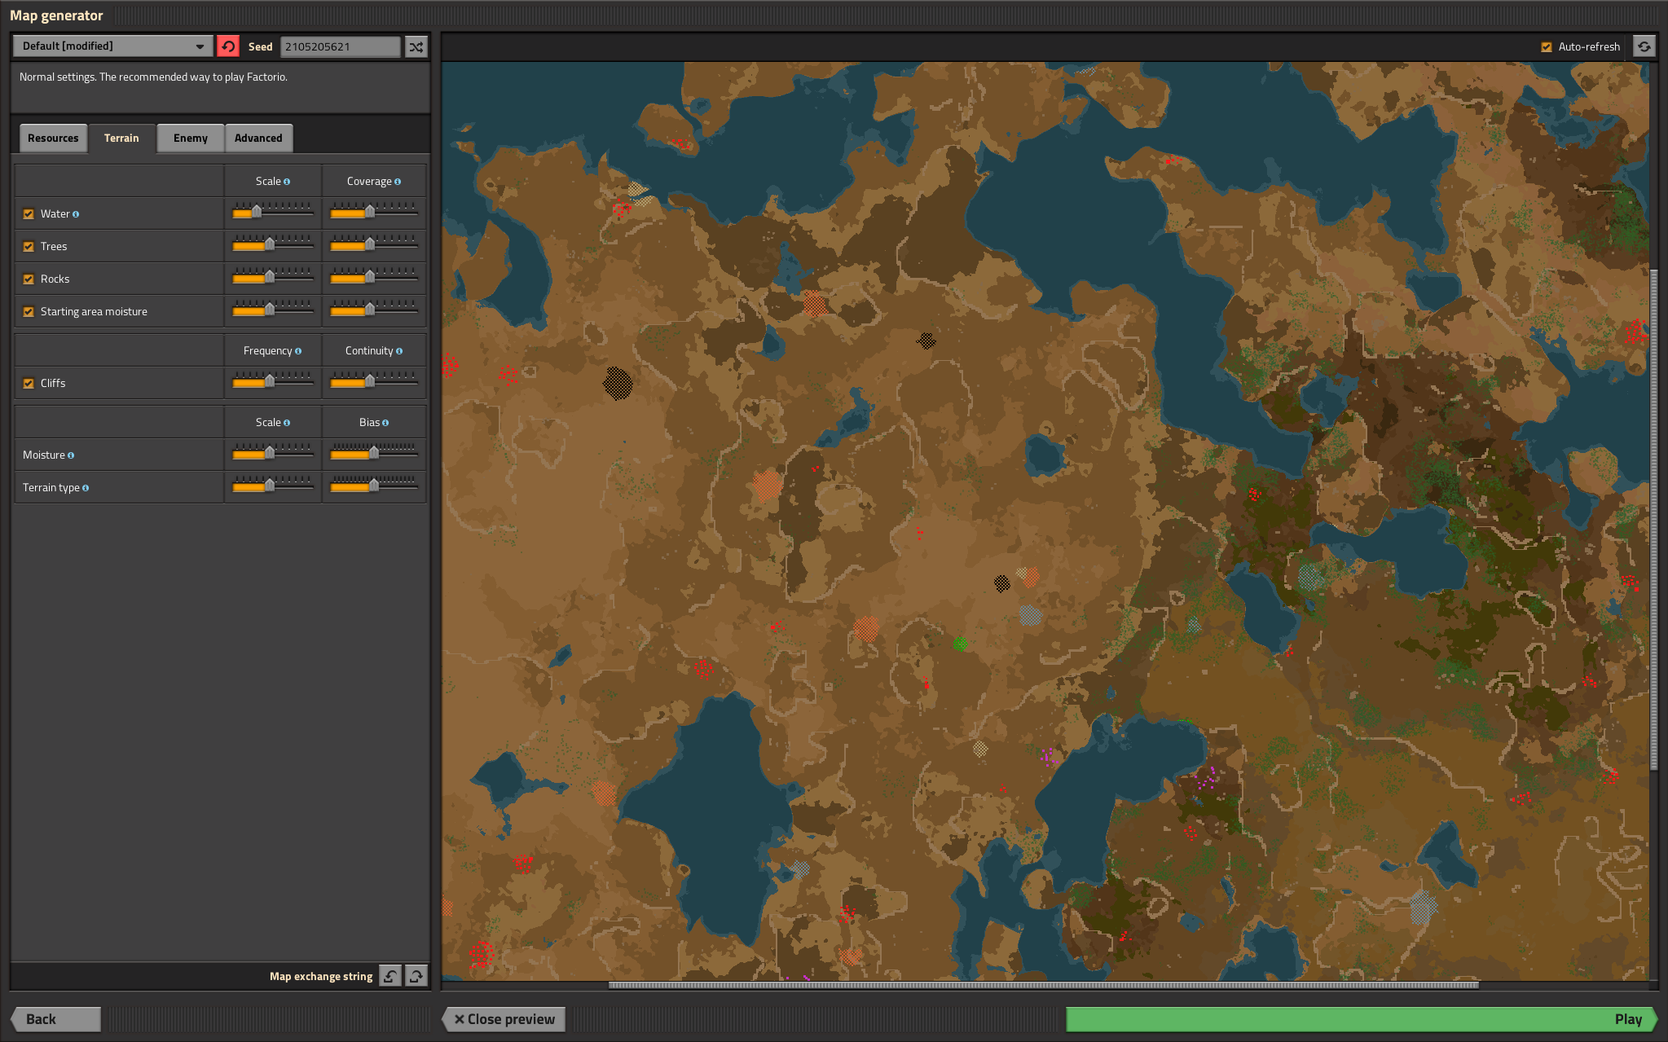
Task: Randomize the map seed with shuffle icon
Action: click(x=416, y=46)
